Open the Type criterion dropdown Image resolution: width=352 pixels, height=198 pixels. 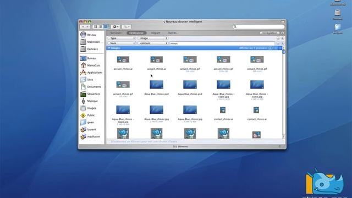[122, 38]
